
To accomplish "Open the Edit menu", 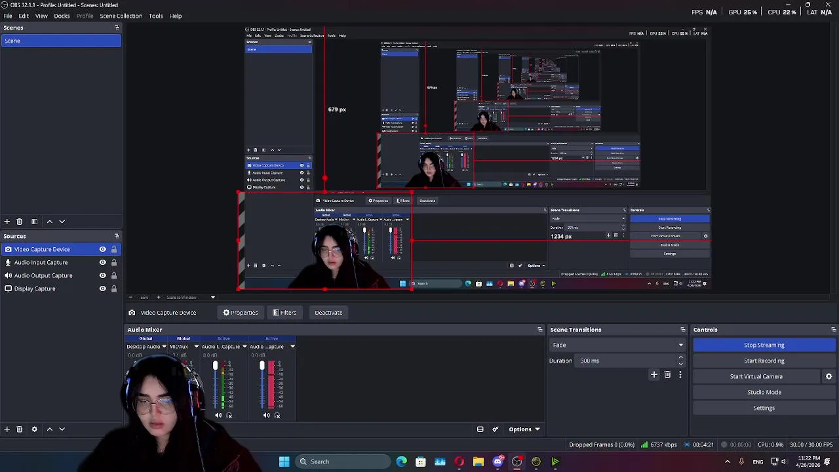I will [x=24, y=16].
